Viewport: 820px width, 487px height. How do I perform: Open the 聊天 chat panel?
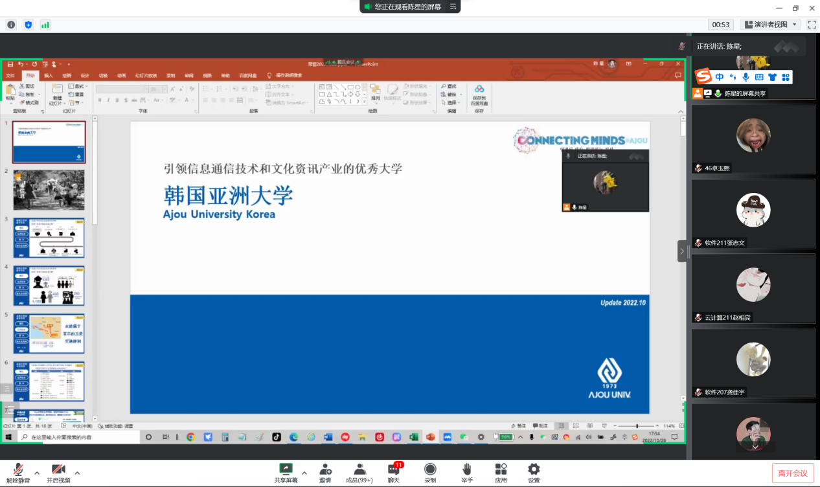coord(394,473)
